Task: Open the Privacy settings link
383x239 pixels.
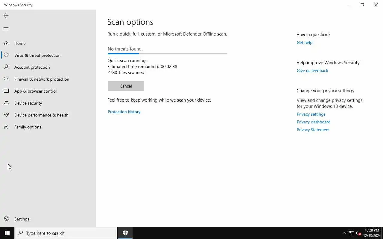Action: tap(311, 114)
